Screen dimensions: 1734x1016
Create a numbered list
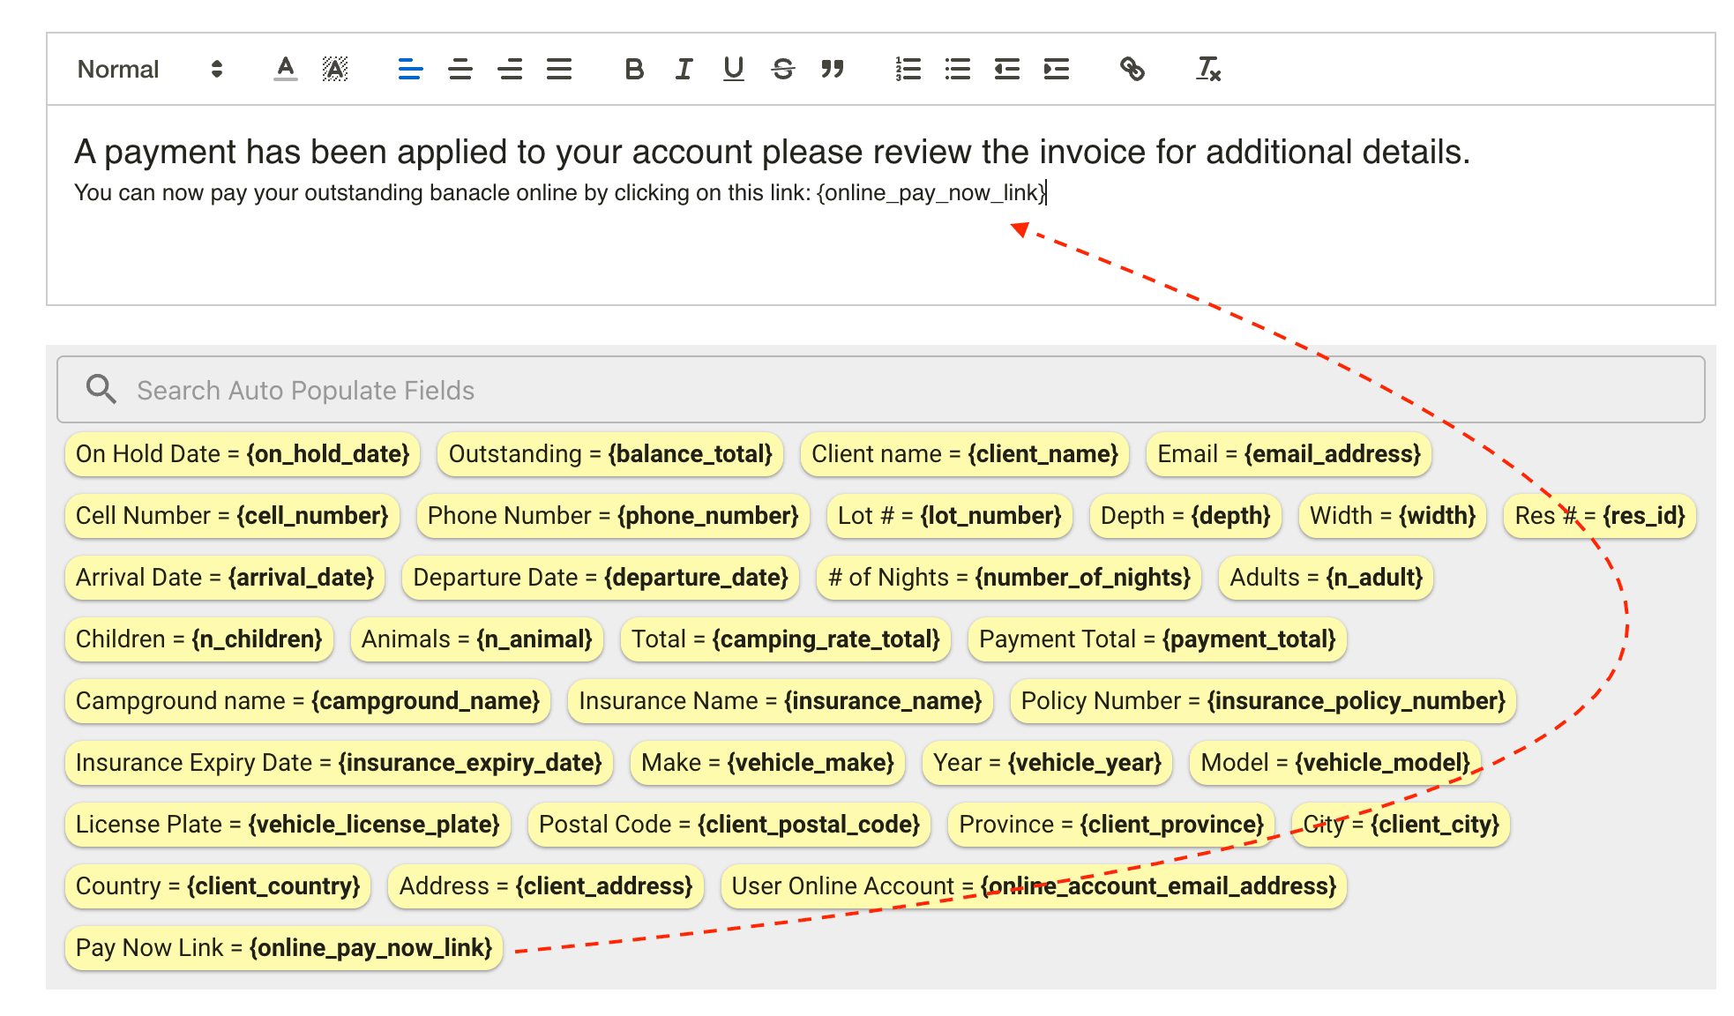(908, 69)
